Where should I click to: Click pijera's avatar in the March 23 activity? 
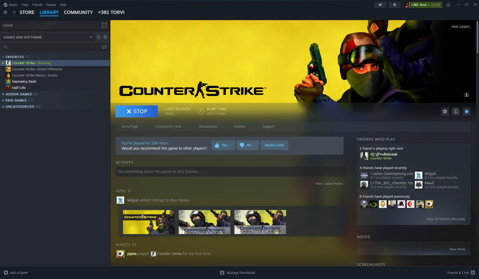120,254
